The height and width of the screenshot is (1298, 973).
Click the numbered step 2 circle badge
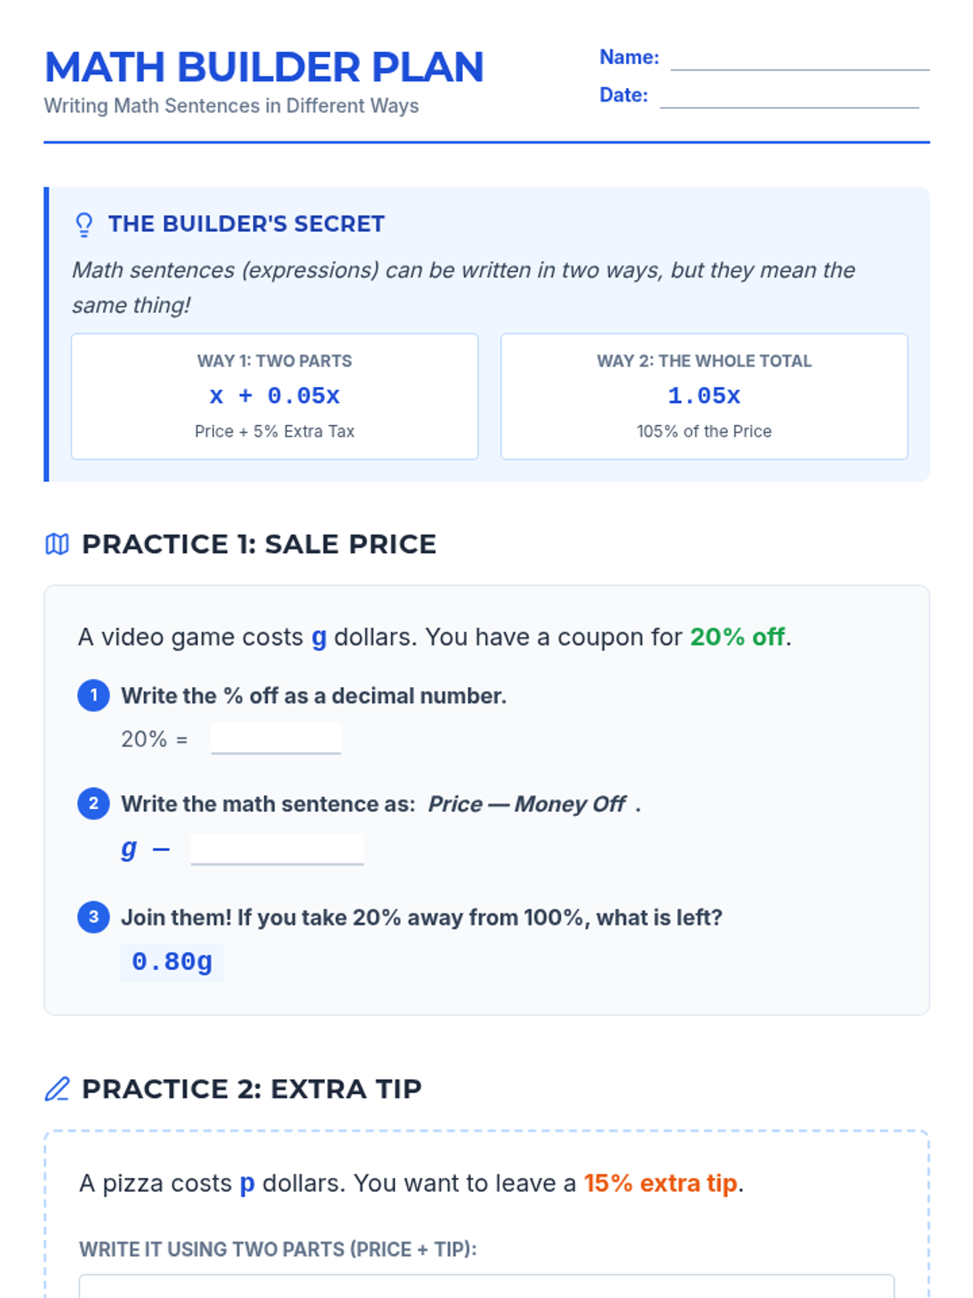click(94, 803)
